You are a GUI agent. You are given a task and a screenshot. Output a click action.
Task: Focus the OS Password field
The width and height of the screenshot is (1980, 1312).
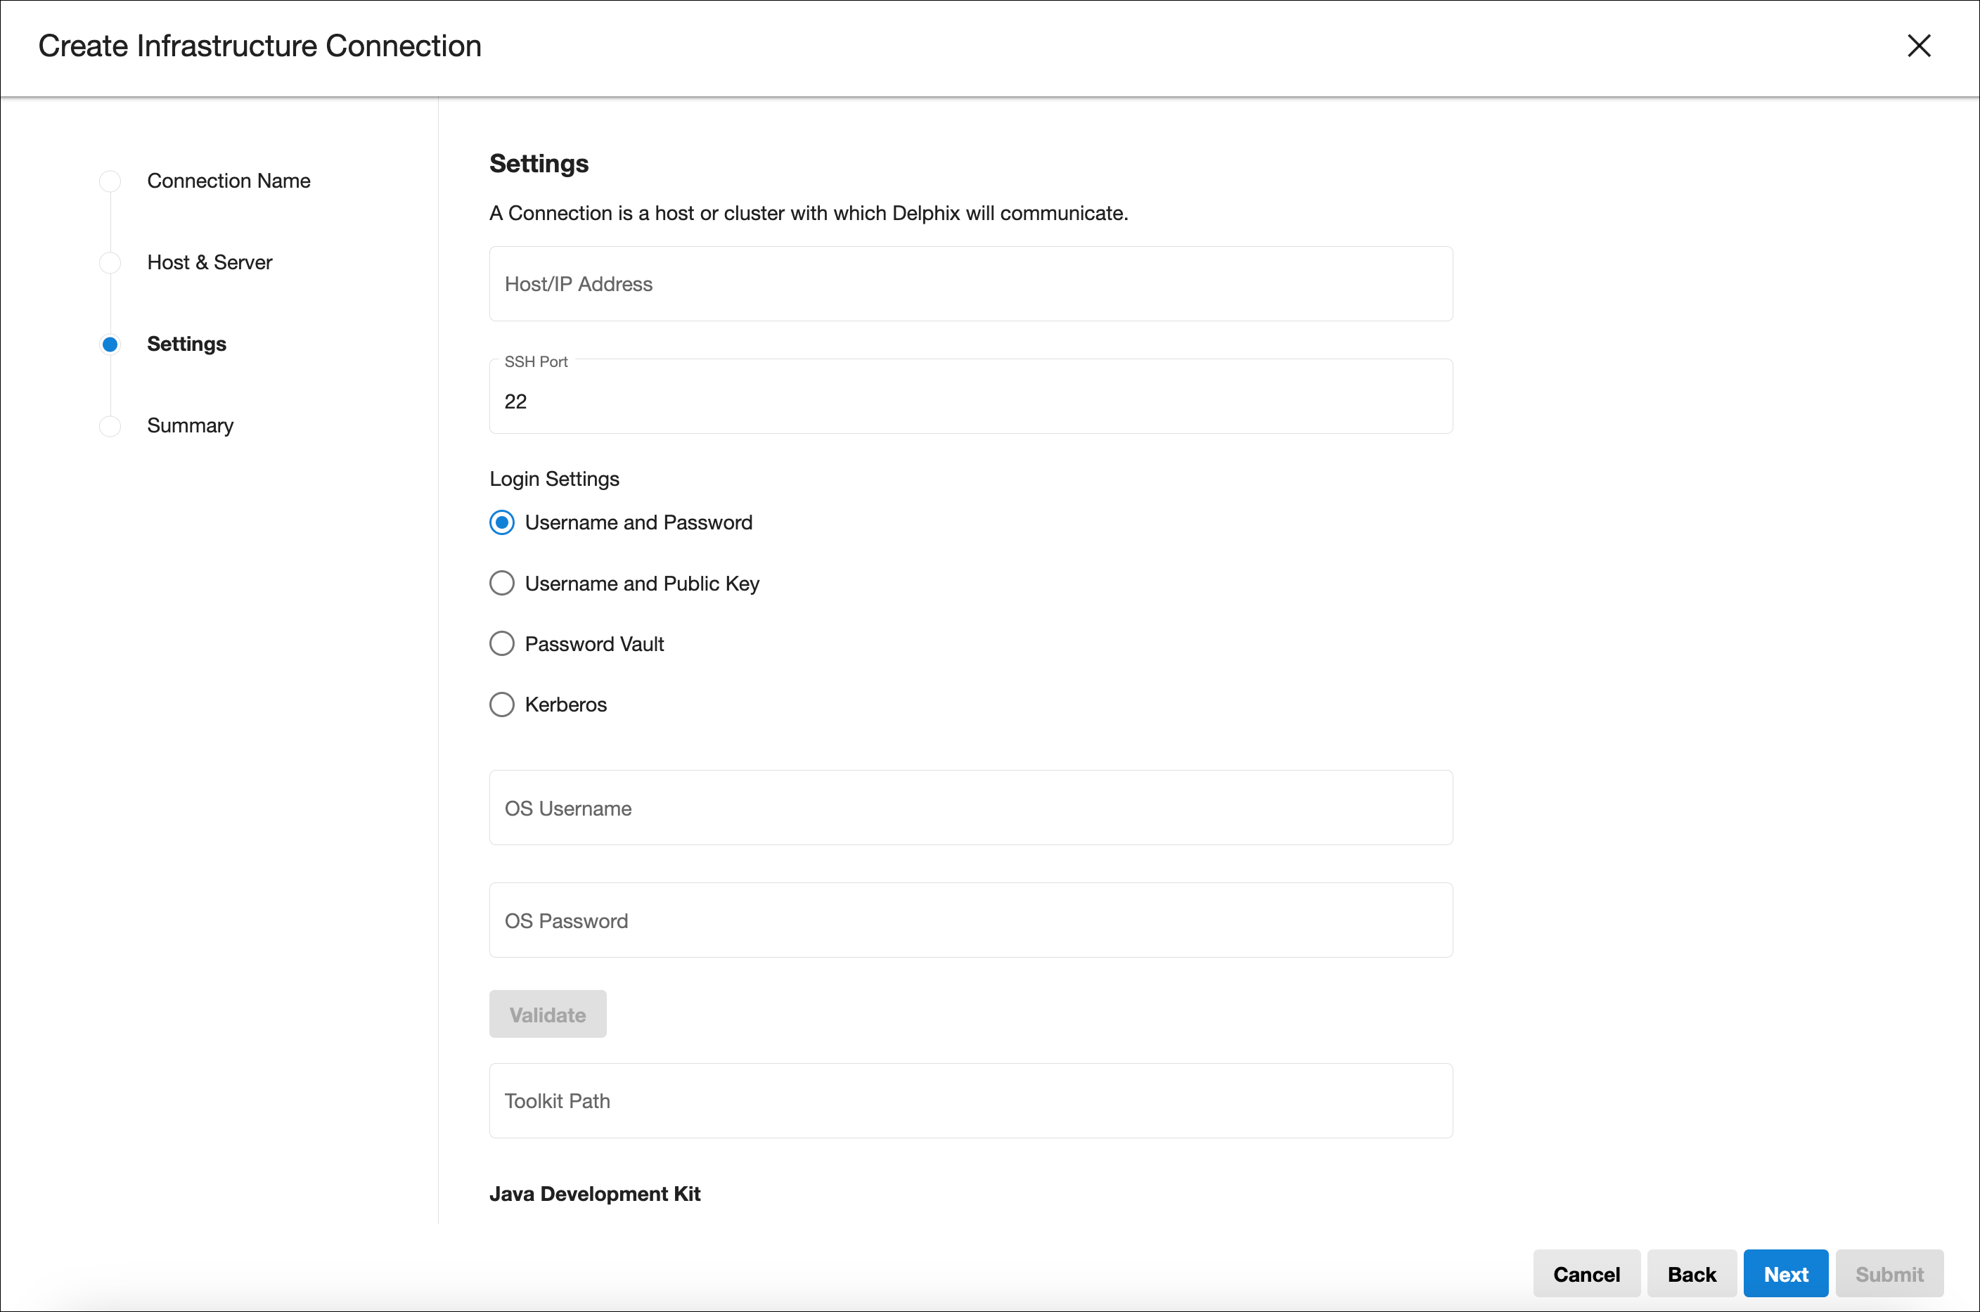tap(970, 920)
